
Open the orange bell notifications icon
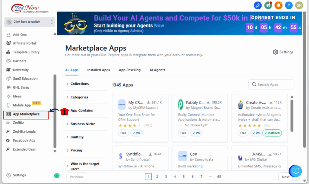coord(279,5)
